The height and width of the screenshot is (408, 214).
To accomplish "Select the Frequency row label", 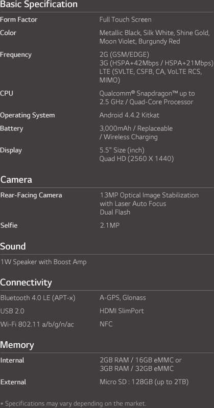I will pos(16,55).
